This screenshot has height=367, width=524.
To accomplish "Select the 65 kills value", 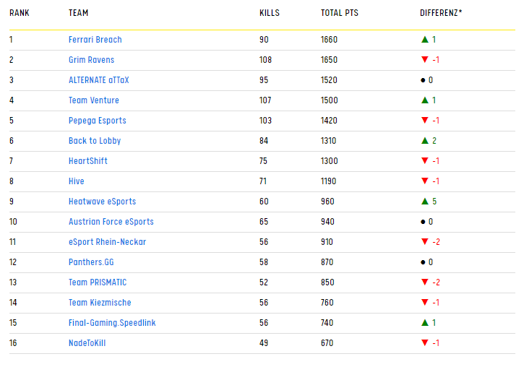I will (x=264, y=222).
